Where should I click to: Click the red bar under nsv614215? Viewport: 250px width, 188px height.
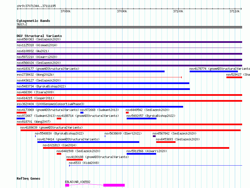point(129,101)
